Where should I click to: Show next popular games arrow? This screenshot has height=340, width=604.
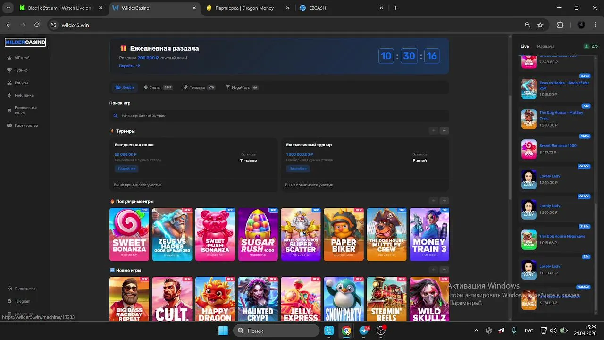tap(444, 201)
